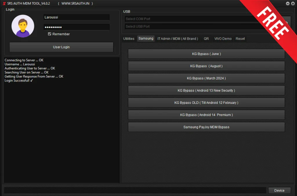Switch to the Utilities tab
The width and height of the screenshot is (297, 196).
click(129, 39)
